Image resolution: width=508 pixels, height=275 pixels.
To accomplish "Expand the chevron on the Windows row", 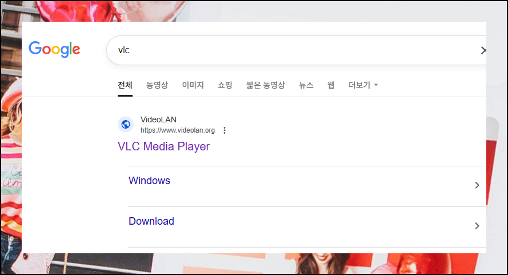I will 477,185.
